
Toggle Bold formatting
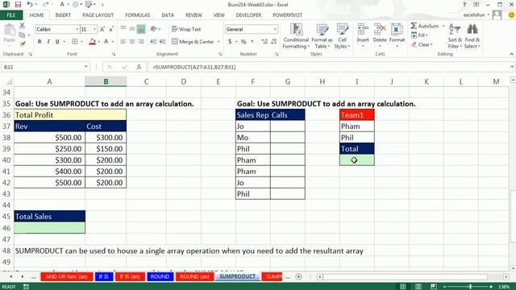tap(40, 42)
